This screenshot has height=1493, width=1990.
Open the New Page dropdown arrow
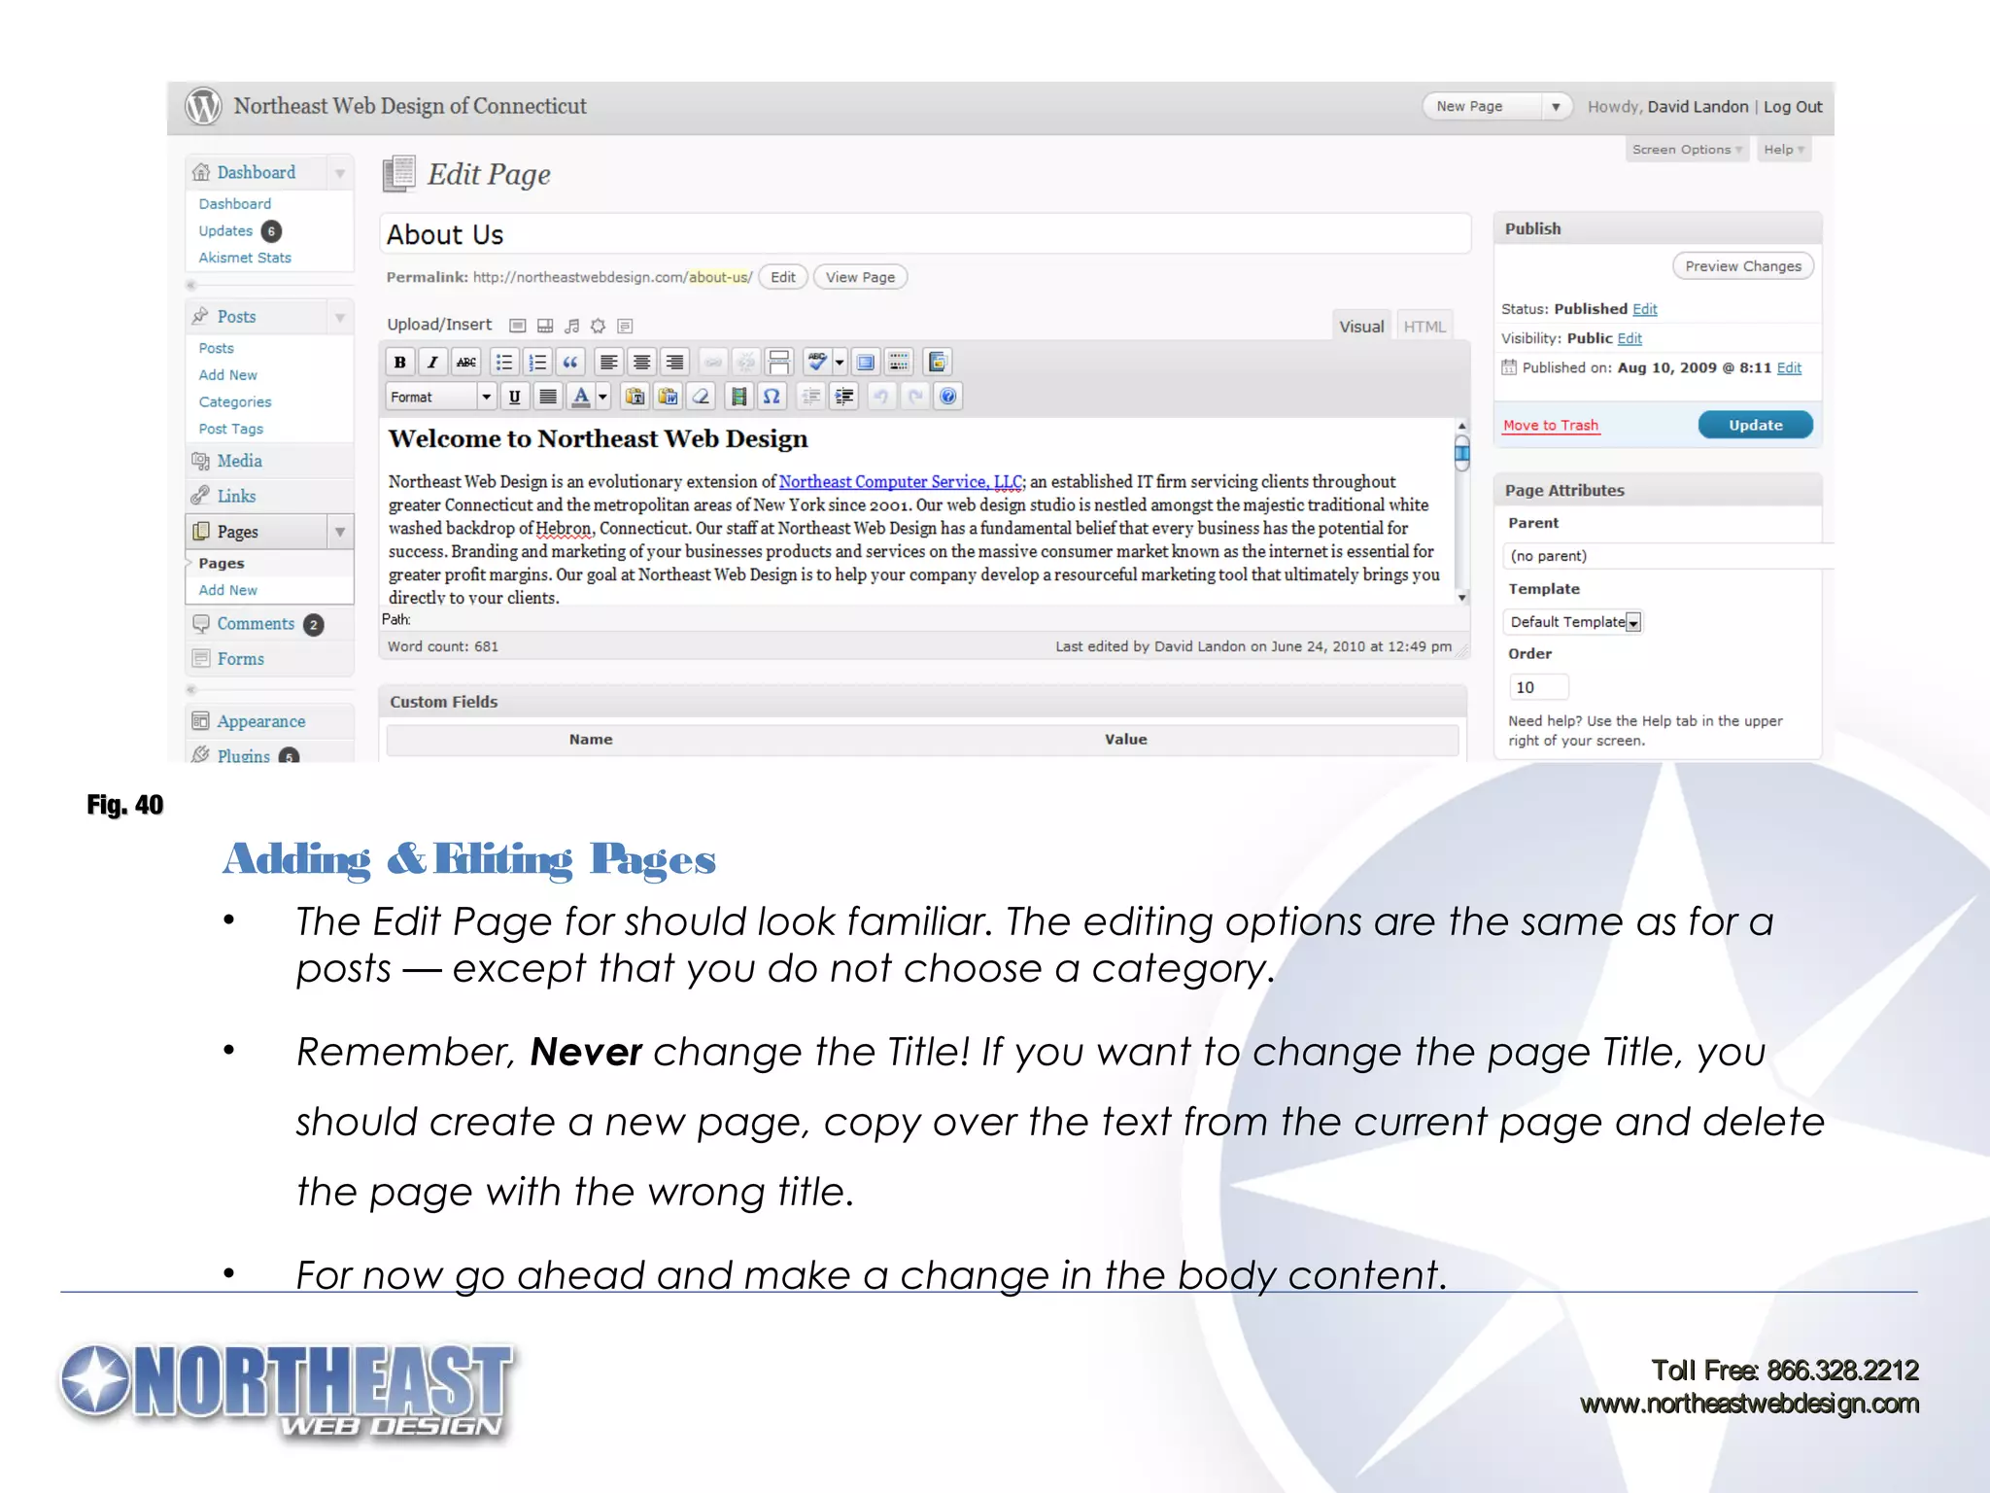click(x=1556, y=107)
